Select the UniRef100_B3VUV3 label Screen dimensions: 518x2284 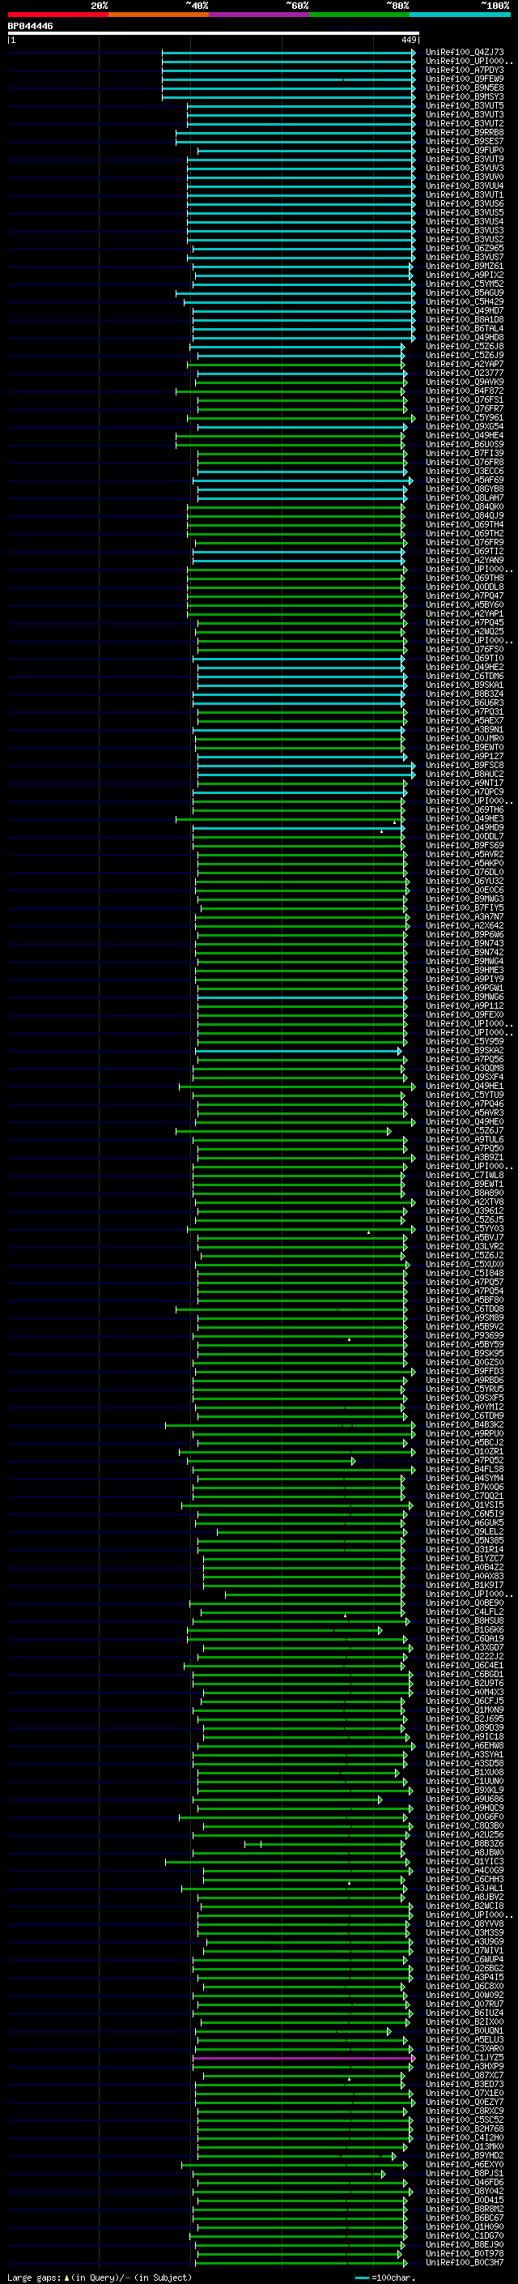click(x=465, y=169)
